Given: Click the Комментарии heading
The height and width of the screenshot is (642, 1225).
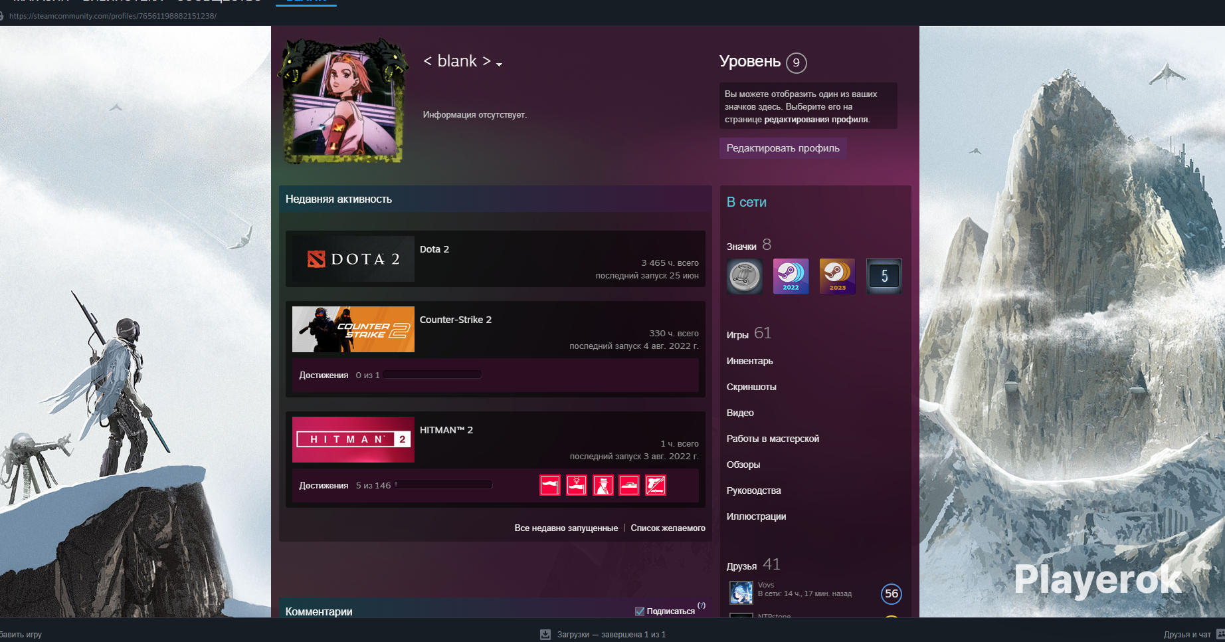Looking at the screenshot, I should pyautogui.click(x=319, y=611).
